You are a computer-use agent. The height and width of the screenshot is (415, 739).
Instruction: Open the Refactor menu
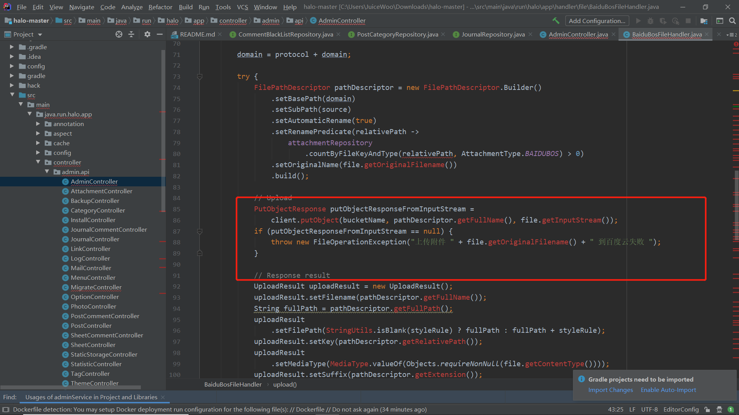(x=160, y=7)
